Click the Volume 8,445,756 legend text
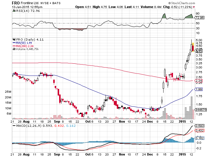This screenshot has width=207, height=157. click(27, 49)
